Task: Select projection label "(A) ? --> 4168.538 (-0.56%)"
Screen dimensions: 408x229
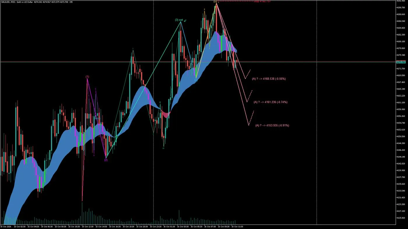Action: (x=269, y=79)
